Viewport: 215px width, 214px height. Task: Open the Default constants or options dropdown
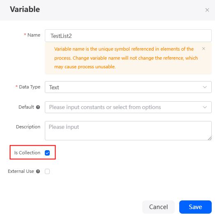click(128, 107)
